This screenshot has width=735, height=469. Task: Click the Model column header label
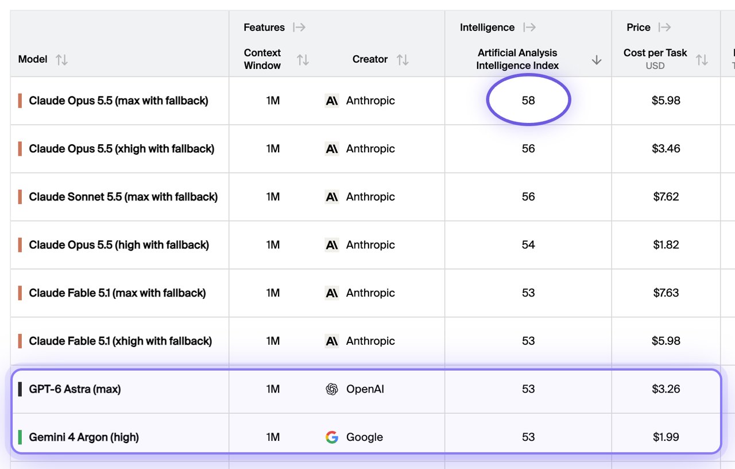coord(33,59)
